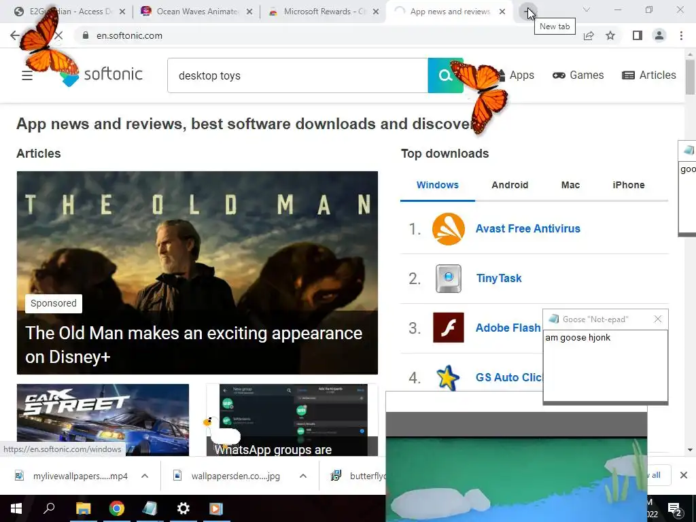Select the Windows top downloads tab
The image size is (696, 522).
coord(437,185)
